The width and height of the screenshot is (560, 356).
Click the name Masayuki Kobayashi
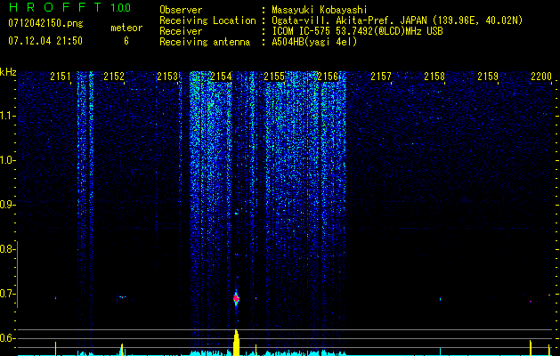coord(320,10)
